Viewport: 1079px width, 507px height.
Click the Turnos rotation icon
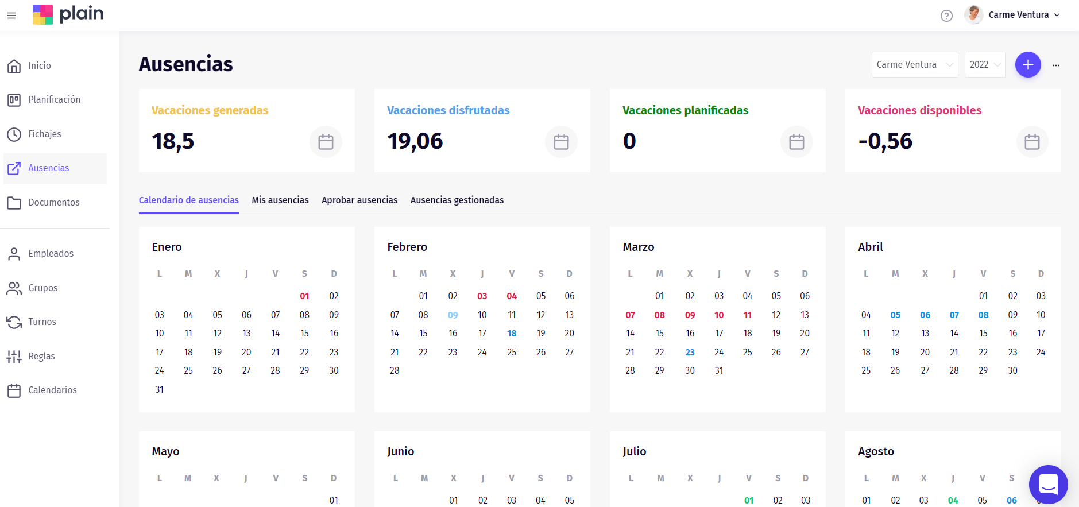[14, 322]
